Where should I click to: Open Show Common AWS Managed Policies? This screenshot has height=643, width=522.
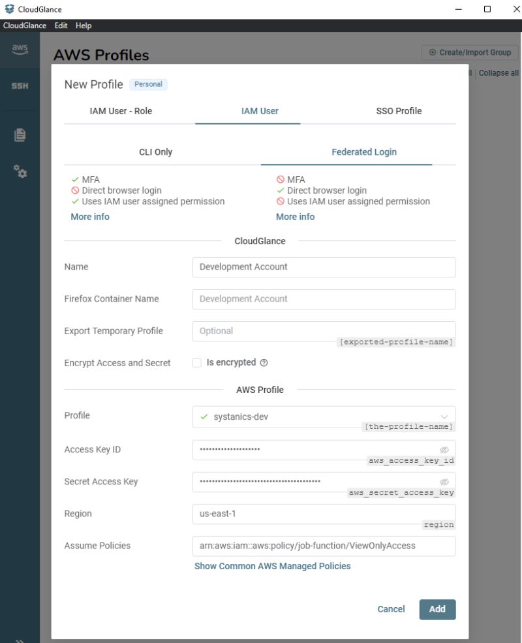click(x=273, y=565)
